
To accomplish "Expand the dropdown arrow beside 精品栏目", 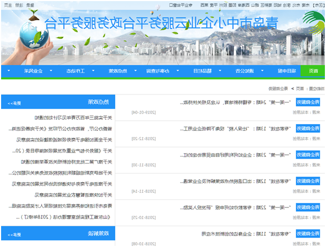I will click(178, 71).
